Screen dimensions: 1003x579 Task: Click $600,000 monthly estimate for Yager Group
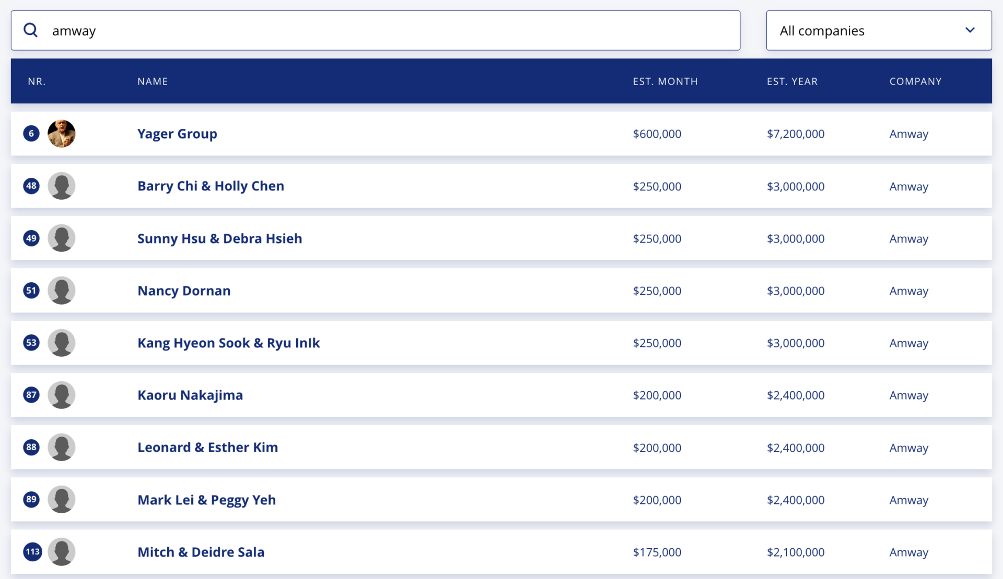(657, 134)
